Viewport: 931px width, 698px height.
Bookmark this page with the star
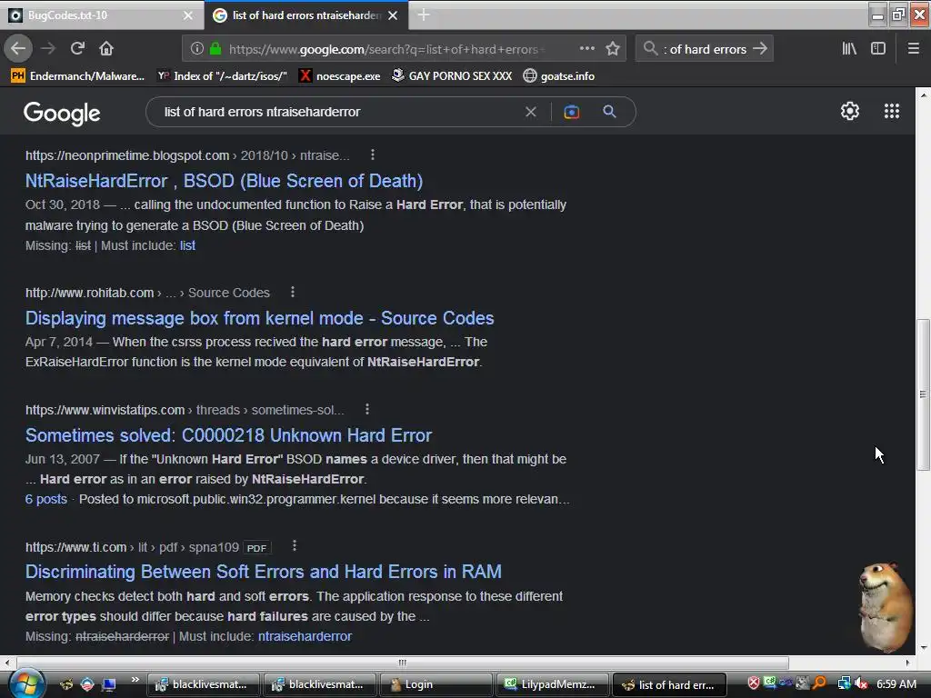click(613, 49)
